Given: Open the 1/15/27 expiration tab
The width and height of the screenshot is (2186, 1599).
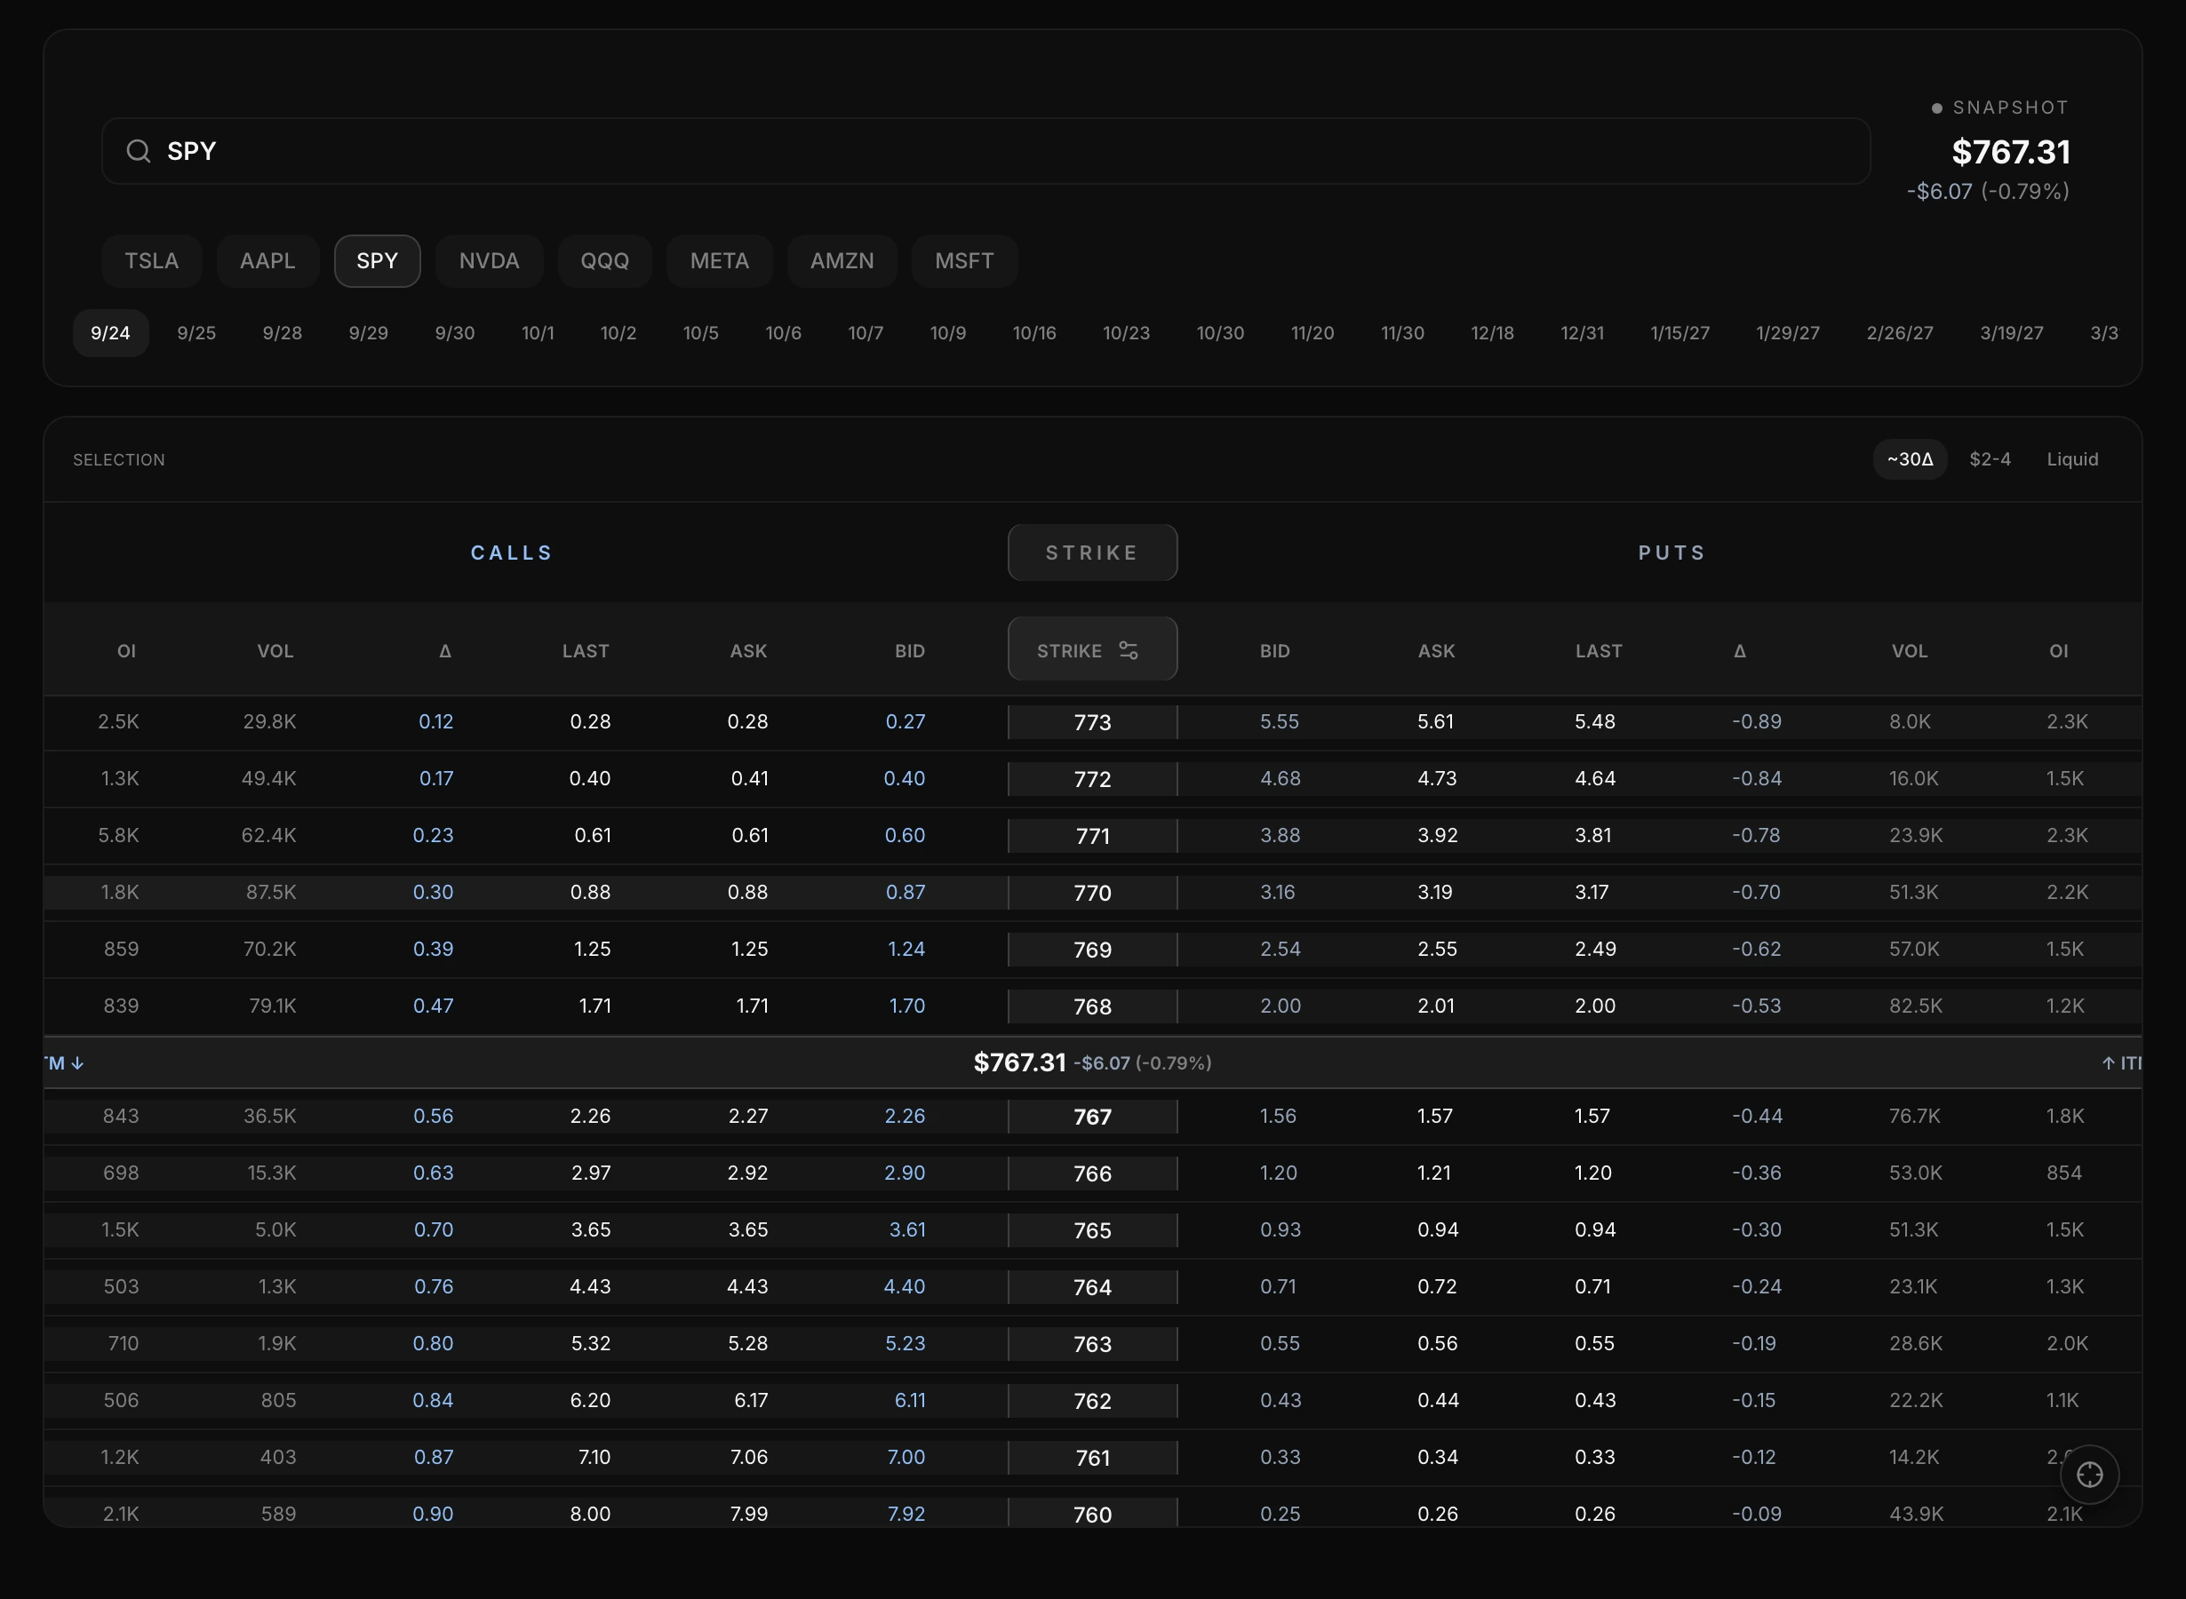Looking at the screenshot, I should pyautogui.click(x=1679, y=333).
